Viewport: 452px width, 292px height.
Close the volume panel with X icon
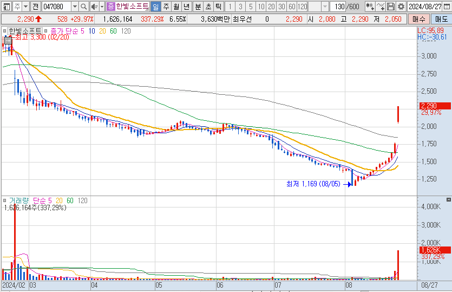449,200
